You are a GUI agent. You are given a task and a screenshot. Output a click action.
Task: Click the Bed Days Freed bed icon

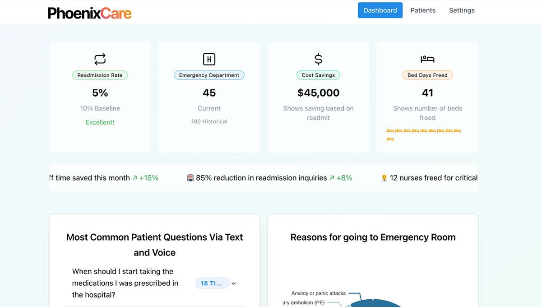point(427,59)
